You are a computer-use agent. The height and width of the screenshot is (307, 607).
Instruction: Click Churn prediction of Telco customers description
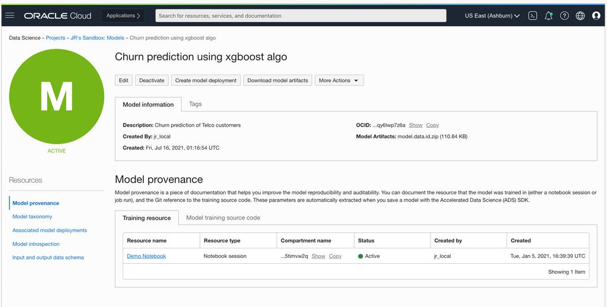pyautogui.click(x=197, y=125)
